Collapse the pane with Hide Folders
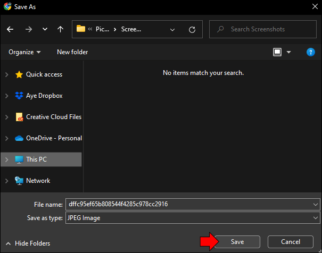 coord(28,243)
